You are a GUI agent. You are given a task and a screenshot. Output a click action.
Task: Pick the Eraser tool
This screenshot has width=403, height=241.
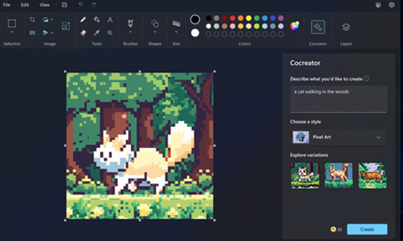[84, 32]
